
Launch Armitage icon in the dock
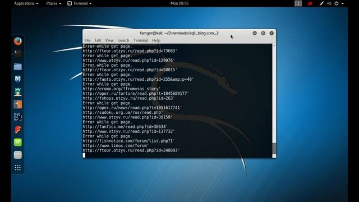(x=17, y=91)
